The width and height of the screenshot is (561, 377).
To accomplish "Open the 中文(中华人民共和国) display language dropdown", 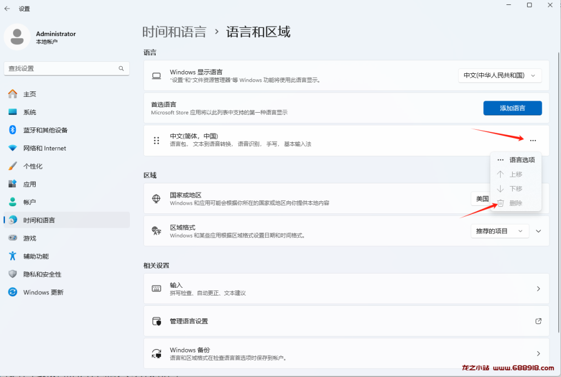I will 500,76.
